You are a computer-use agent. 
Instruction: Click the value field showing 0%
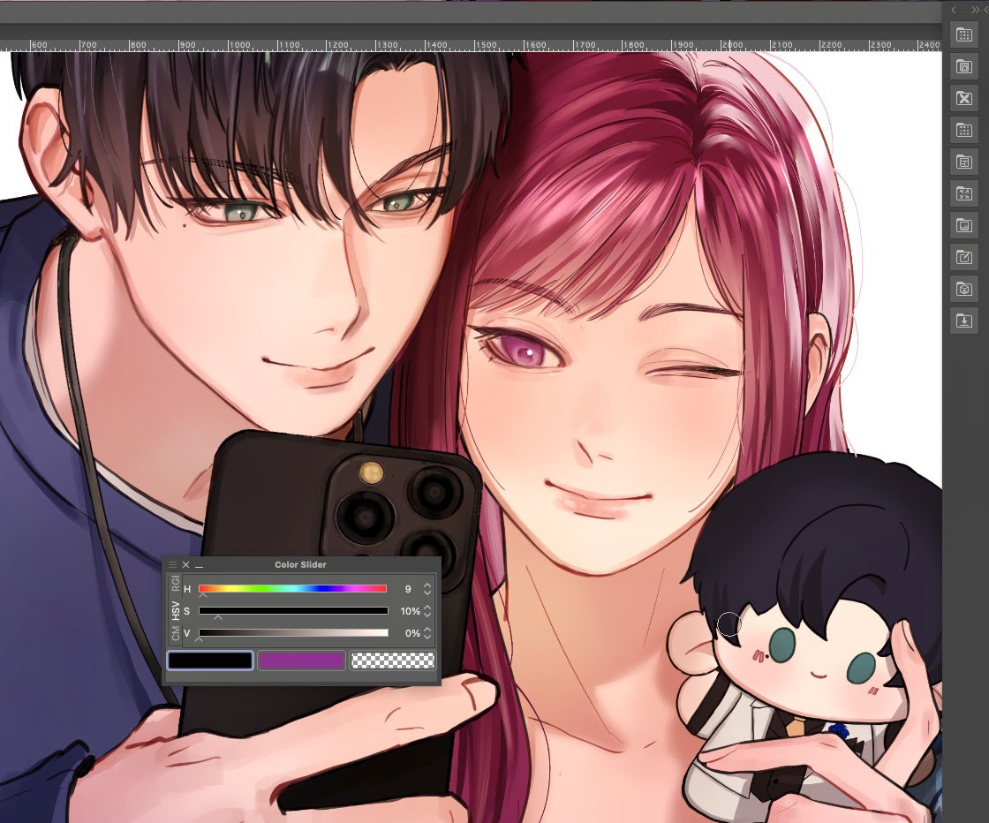[x=411, y=633]
